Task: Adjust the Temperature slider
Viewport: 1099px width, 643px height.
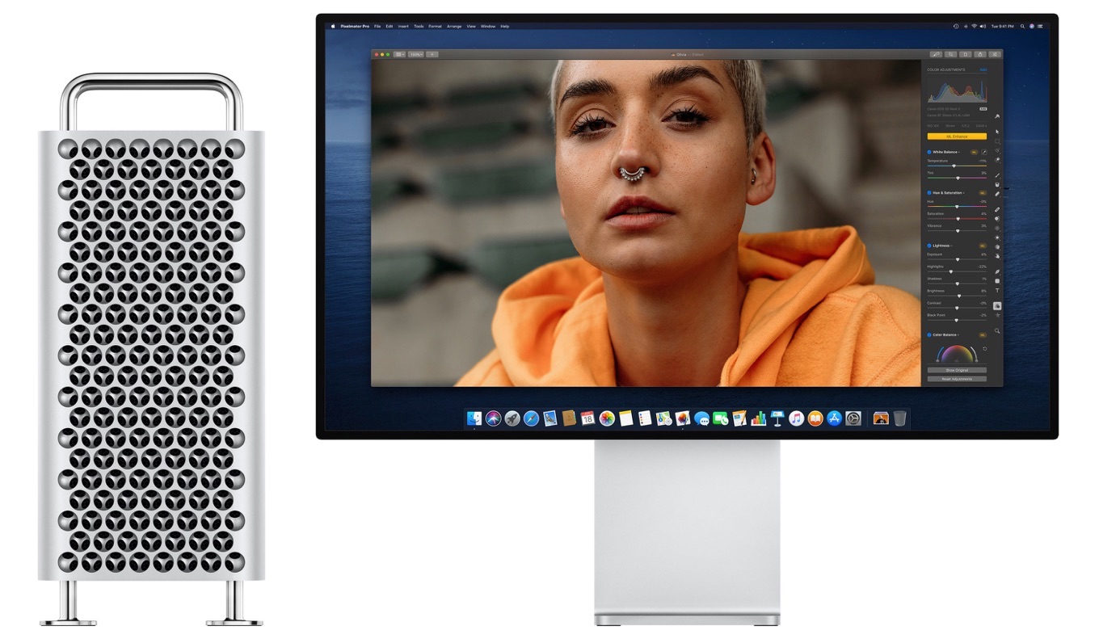Action: [x=957, y=166]
